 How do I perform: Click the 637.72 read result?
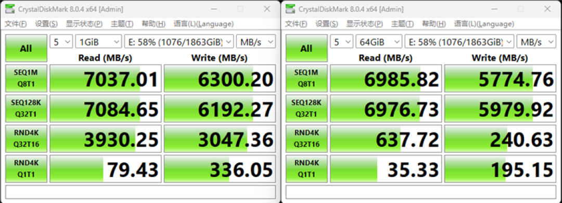click(386, 138)
